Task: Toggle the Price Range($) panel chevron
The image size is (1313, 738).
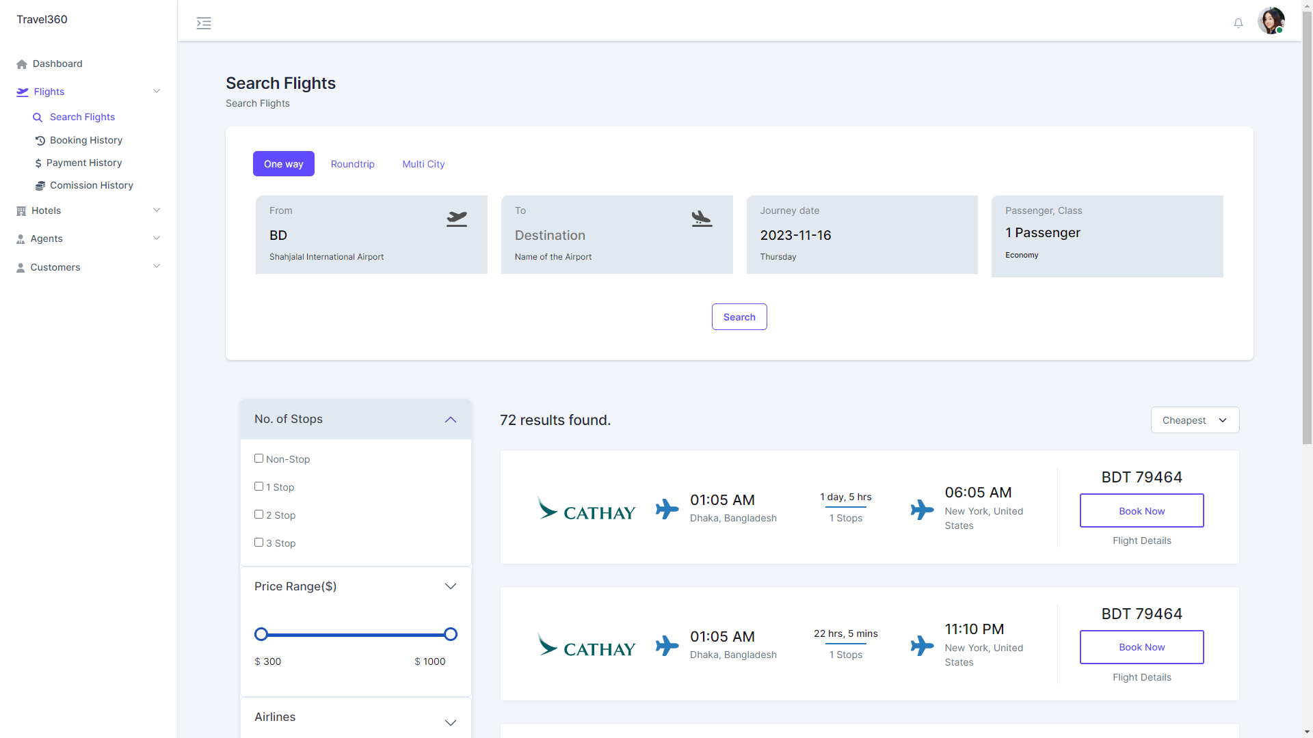Action: 451,586
